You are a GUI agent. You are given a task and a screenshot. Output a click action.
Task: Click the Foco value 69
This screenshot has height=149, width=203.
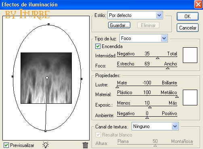(147, 63)
